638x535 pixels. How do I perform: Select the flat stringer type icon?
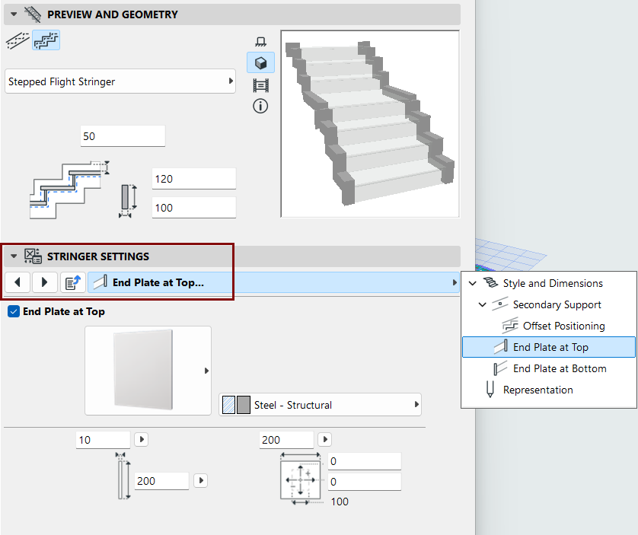coord(18,40)
